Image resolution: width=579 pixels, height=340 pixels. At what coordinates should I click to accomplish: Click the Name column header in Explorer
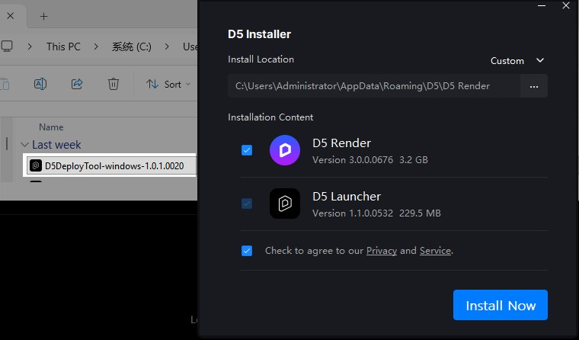[x=51, y=127]
